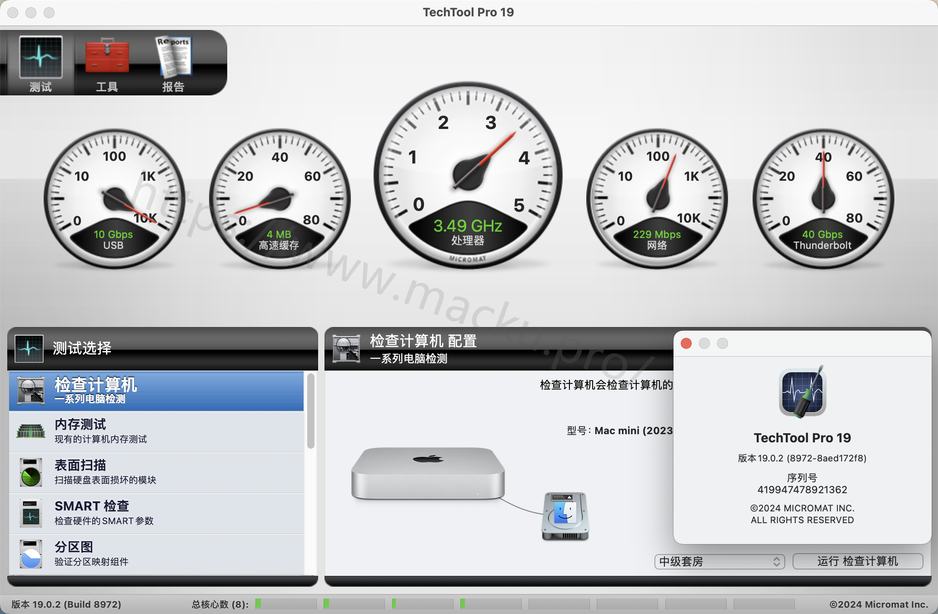Click the TechTool Pro 19 title in About

(803, 438)
